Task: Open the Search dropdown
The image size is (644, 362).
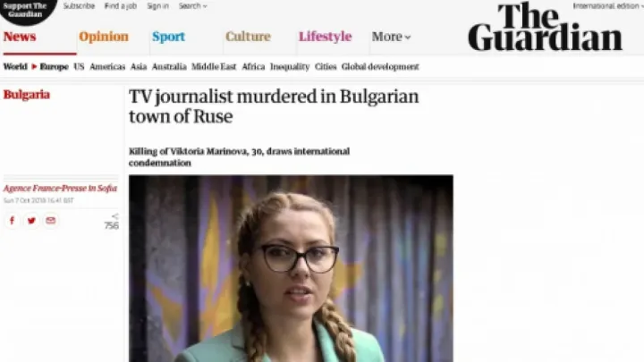Action: (x=192, y=6)
